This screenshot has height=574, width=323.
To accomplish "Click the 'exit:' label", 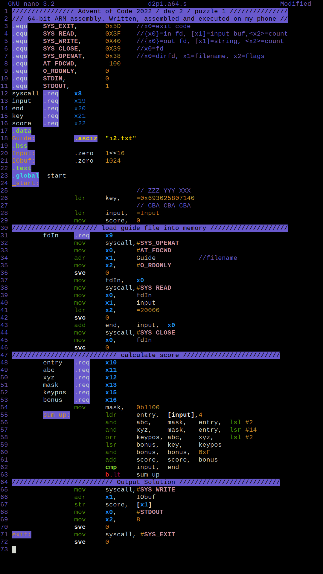I will click(x=22, y=535).
